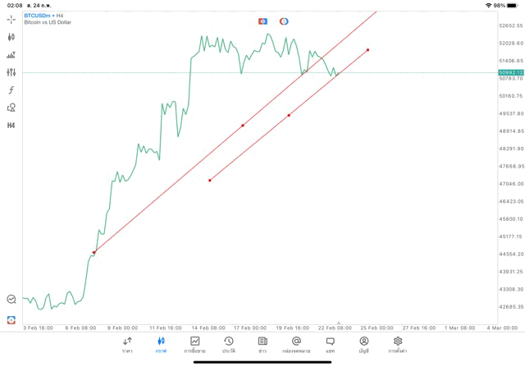This screenshot has width=525, height=367.
Task: Open the Trade (การซื้อขาย) tab
Action: point(194,345)
